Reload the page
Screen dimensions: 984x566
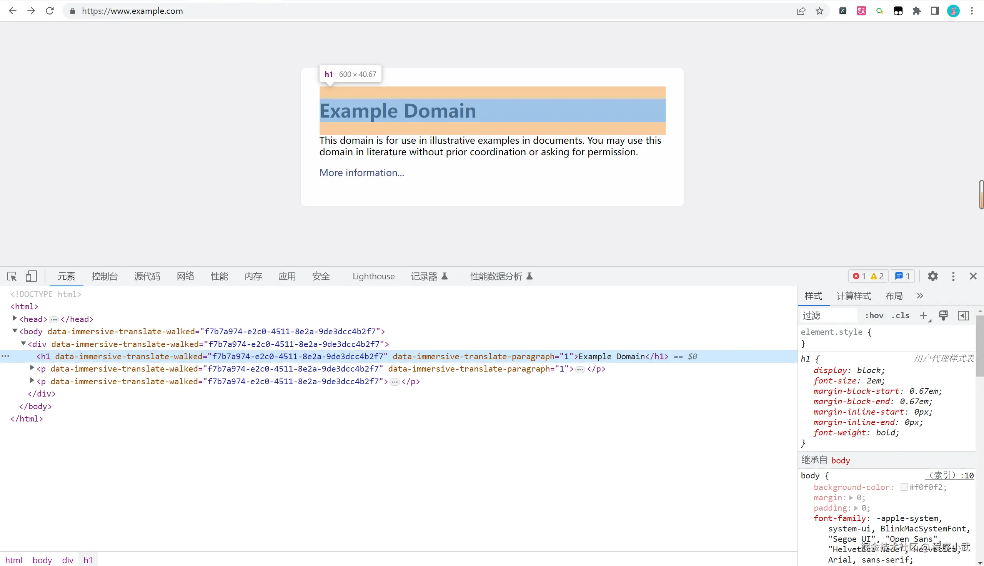pos(49,11)
